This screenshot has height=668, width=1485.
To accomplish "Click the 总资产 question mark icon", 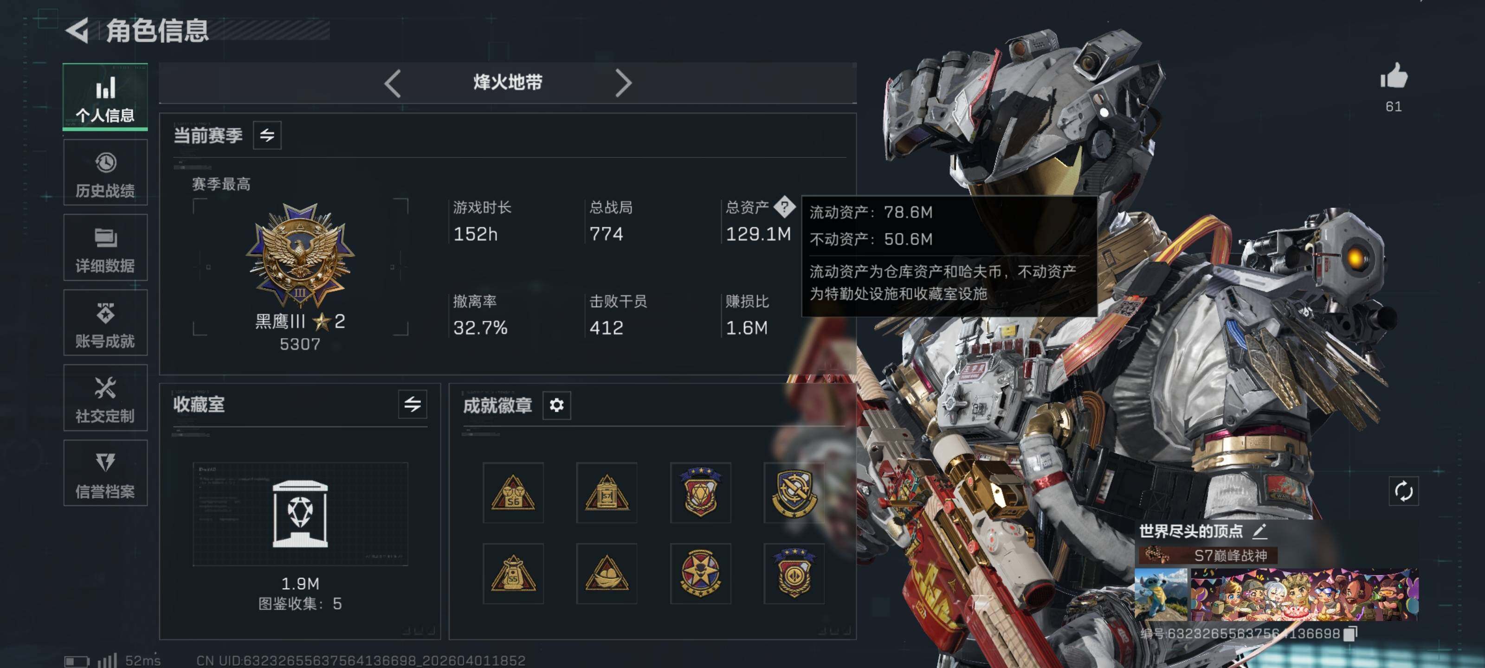I will pos(784,206).
